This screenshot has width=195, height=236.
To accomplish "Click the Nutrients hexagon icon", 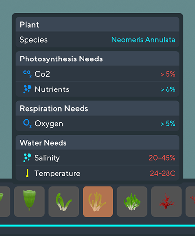I will [28, 89].
